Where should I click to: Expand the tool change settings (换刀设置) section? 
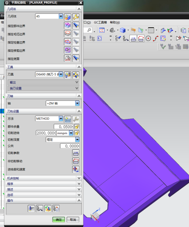[x=44, y=88]
